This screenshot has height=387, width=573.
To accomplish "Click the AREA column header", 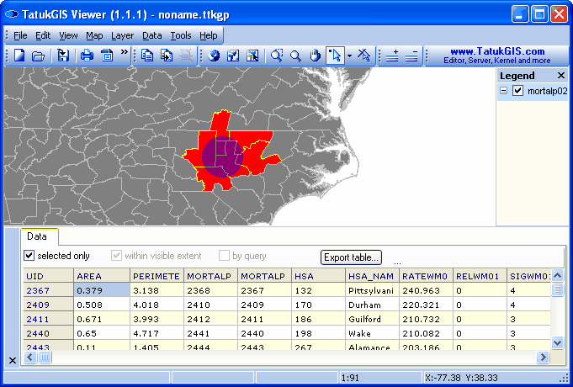I will (102, 276).
